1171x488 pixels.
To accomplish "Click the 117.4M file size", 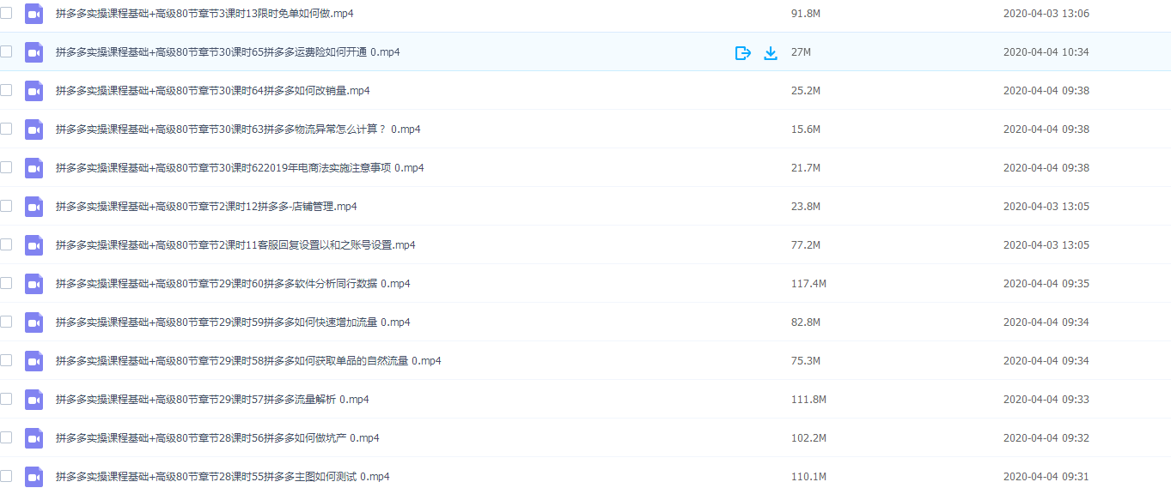I will (x=808, y=284).
